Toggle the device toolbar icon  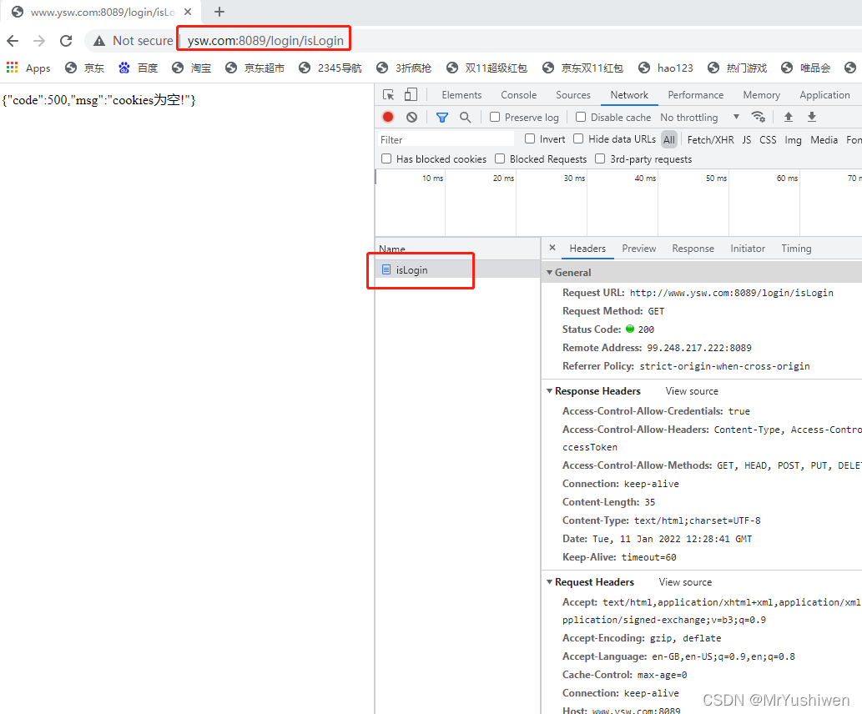click(x=411, y=94)
